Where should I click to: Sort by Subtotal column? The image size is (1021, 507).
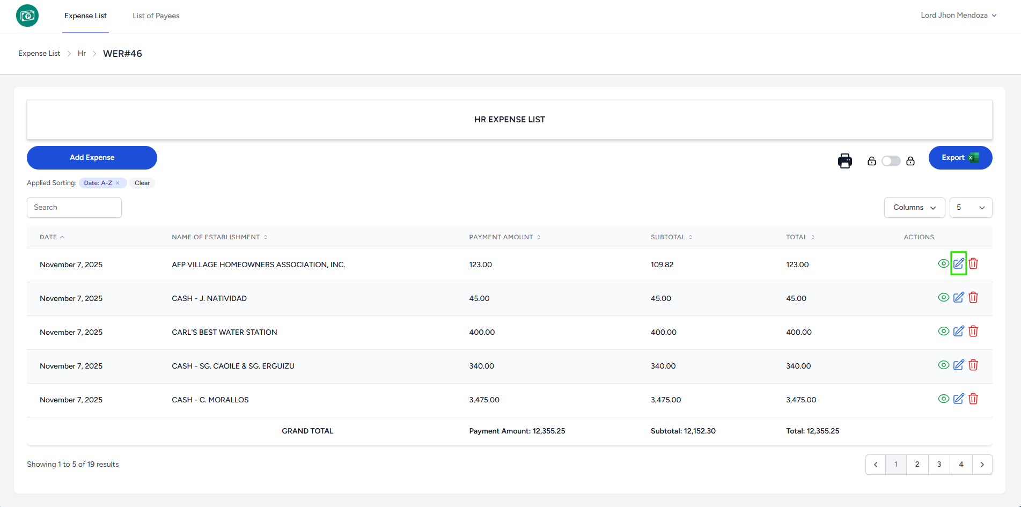tap(671, 237)
